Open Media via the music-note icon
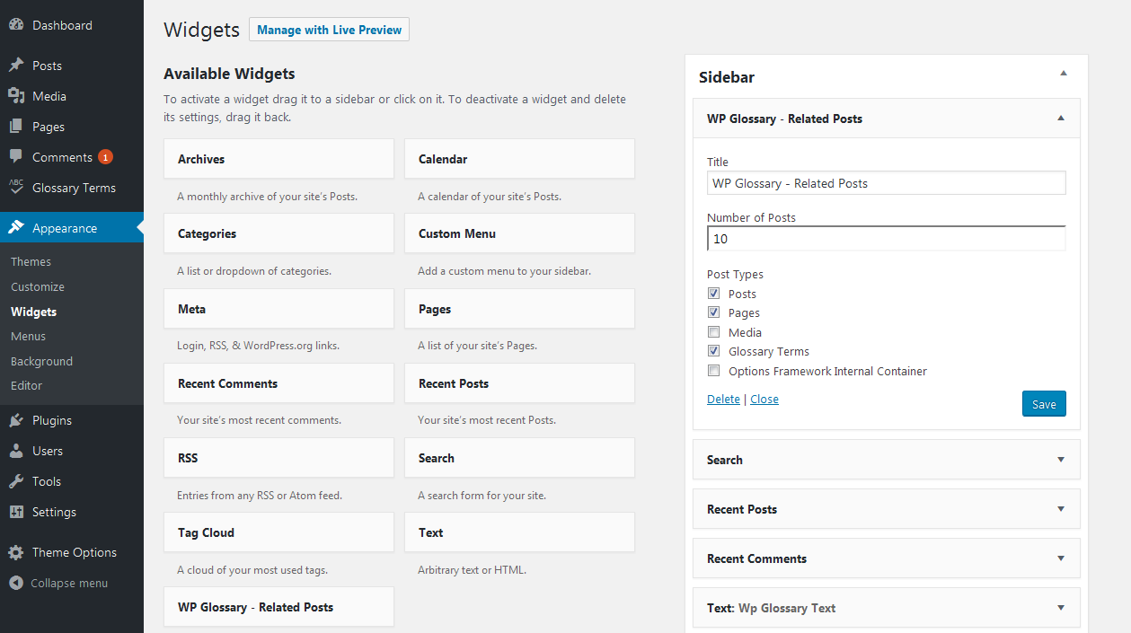Viewport: 1131px width, 633px height. coord(17,95)
